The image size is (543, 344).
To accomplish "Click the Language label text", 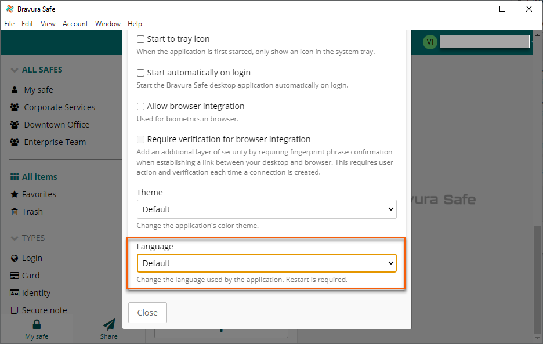I will (155, 247).
